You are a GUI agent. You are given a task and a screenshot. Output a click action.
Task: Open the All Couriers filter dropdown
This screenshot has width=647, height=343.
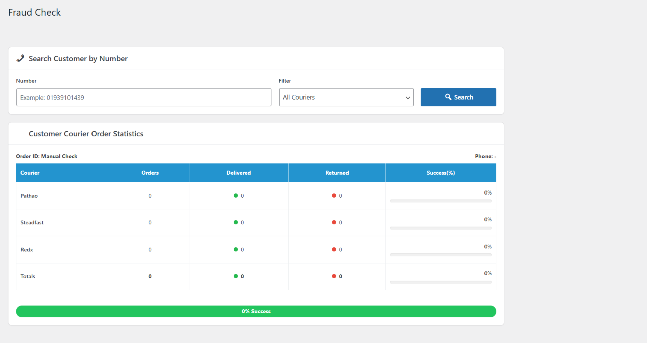click(x=346, y=97)
